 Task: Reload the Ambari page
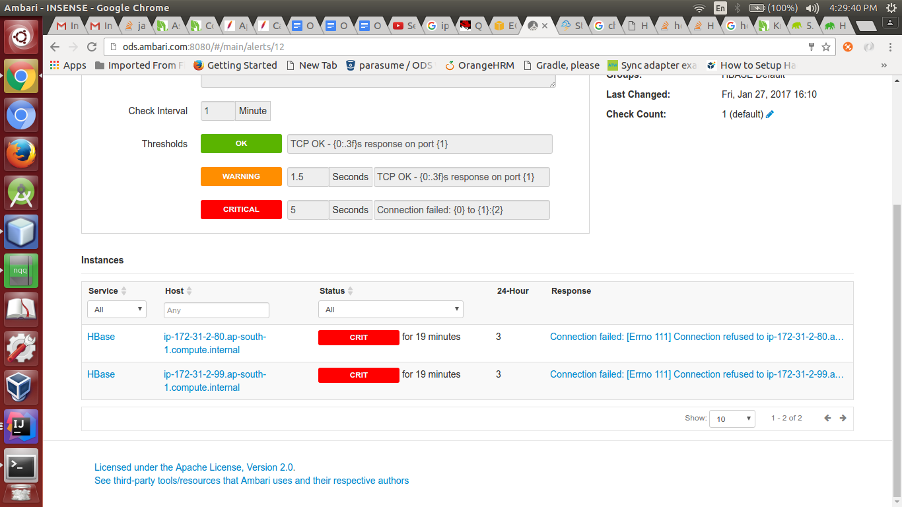pos(92,47)
